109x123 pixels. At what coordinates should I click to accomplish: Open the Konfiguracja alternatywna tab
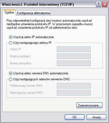click(33, 13)
